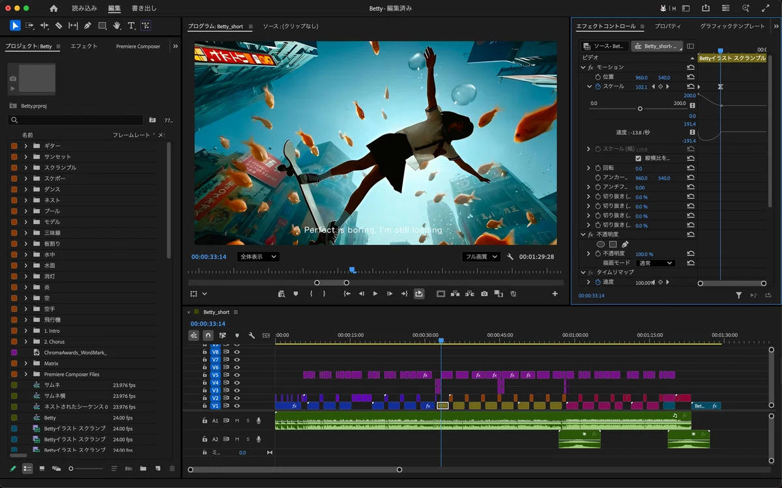
Task: Select the Type text tool
Action: (131, 25)
